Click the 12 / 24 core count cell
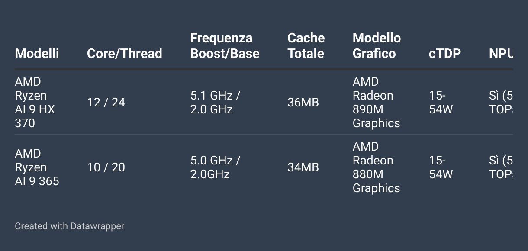The width and height of the screenshot is (528, 251). pos(106,103)
